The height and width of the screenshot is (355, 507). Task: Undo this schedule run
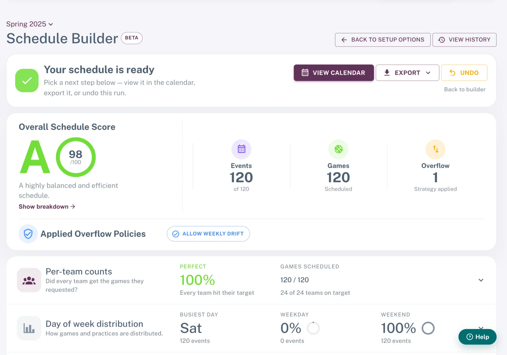click(x=464, y=73)
